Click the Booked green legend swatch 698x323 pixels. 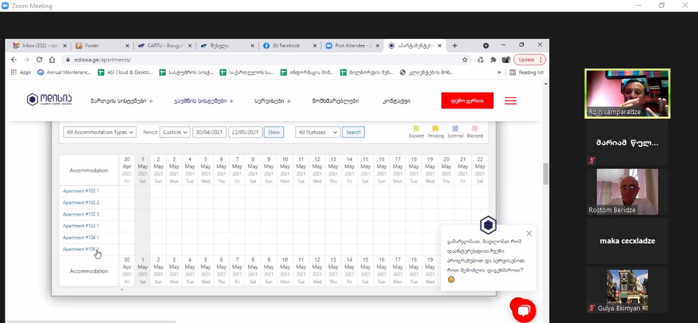[x=416, y=129]
